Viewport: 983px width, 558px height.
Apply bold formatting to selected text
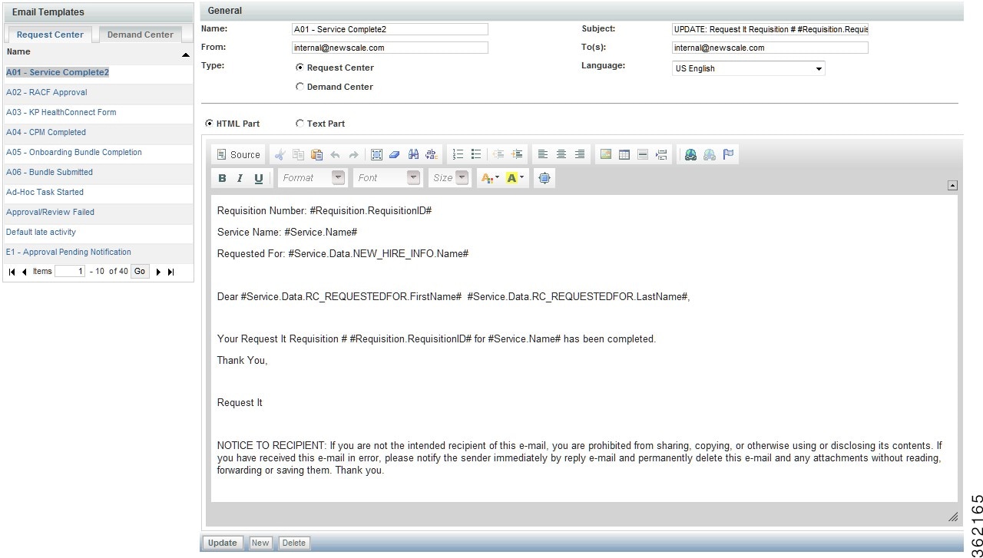[222, 177]
